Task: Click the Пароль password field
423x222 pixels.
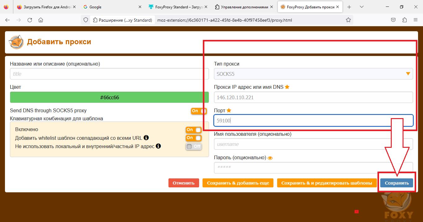Action: [313, 168]
